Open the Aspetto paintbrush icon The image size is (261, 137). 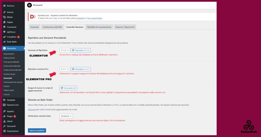pyautogui.click(x=5, y=111)
